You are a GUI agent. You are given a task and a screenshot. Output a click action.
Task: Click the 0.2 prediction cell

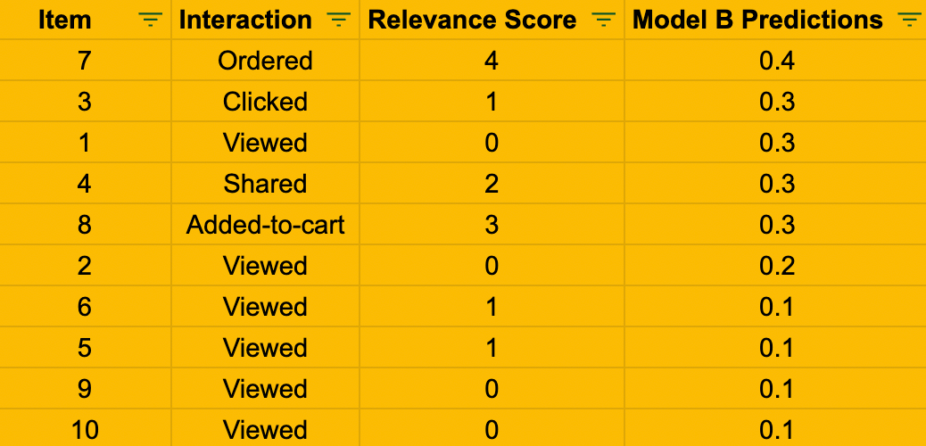[776, 266]
